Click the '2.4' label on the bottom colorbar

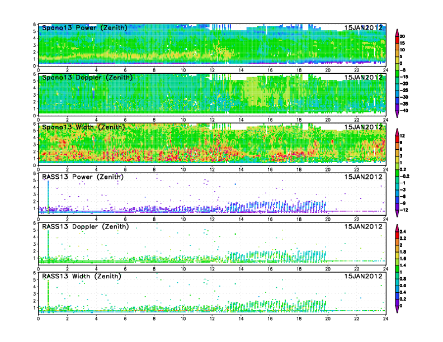click(x=403, y=231)
